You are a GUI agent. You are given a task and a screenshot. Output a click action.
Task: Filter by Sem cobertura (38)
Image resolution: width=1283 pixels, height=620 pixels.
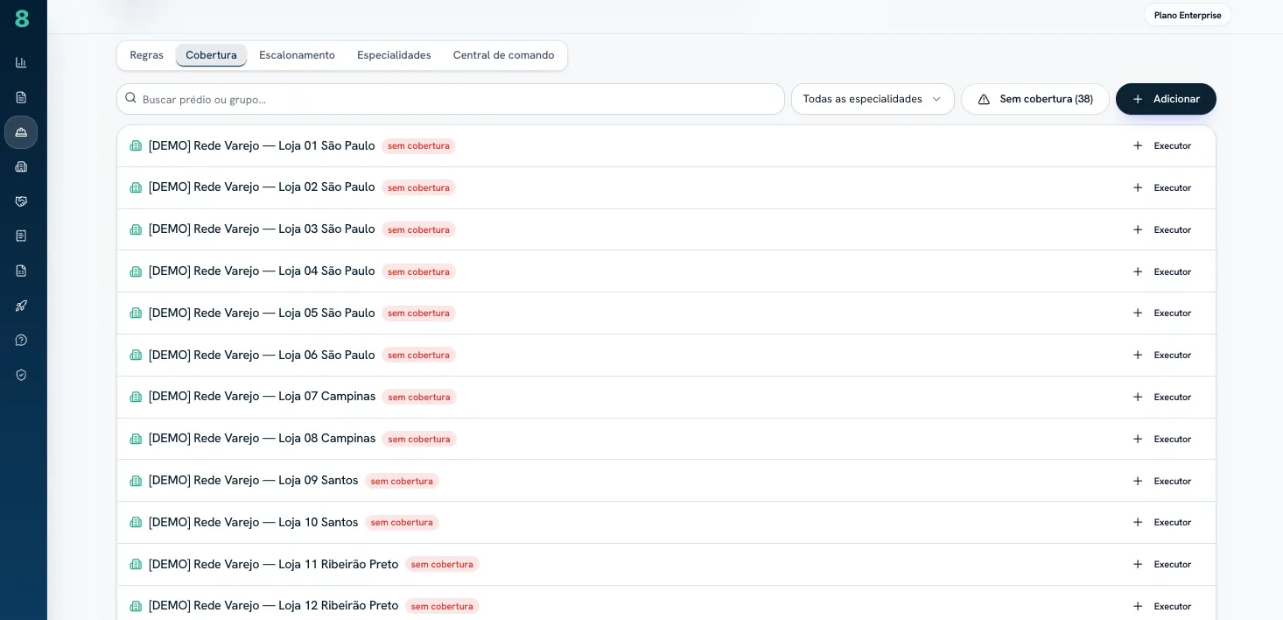pyautogui.click(x=1035, y=99)
